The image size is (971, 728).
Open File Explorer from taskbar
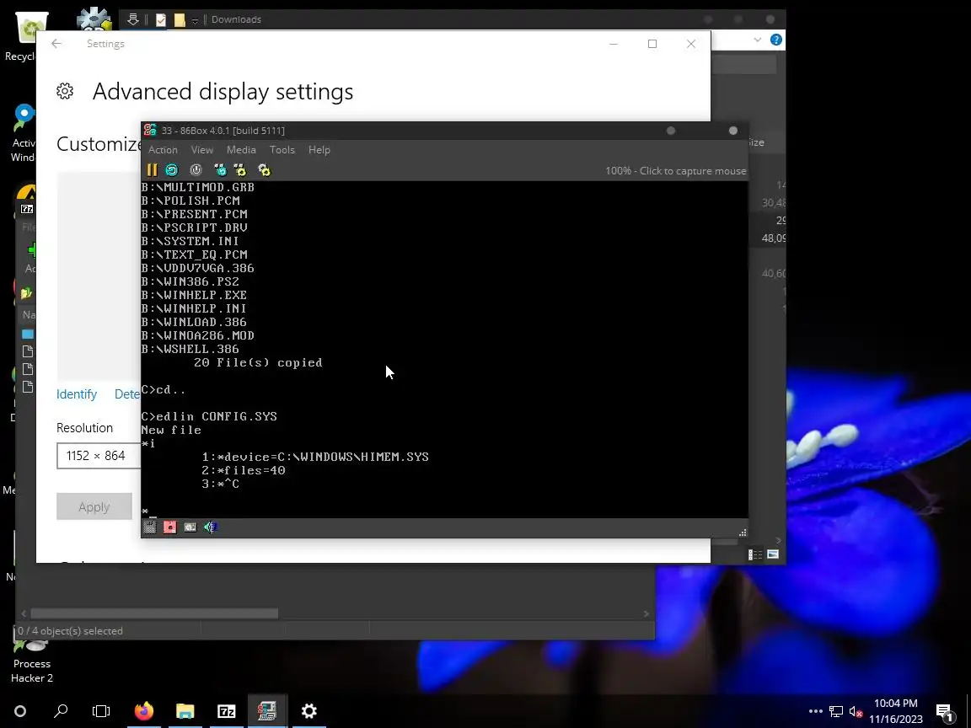(185, 711)
